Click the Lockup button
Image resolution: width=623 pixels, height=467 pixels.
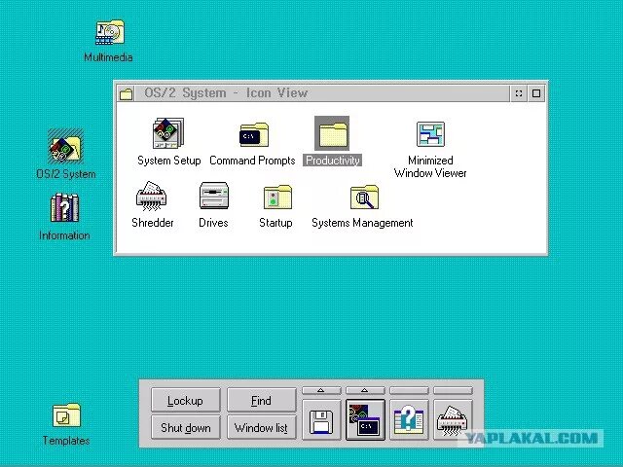[x=186, y=400]
